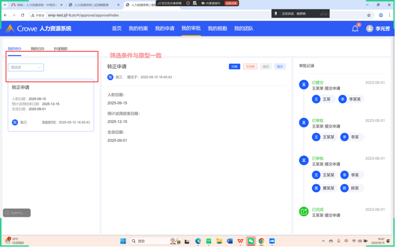Screen dimensions: 395x247
Task: Show hidden system tray icons chevron
Action: [324, 241]
